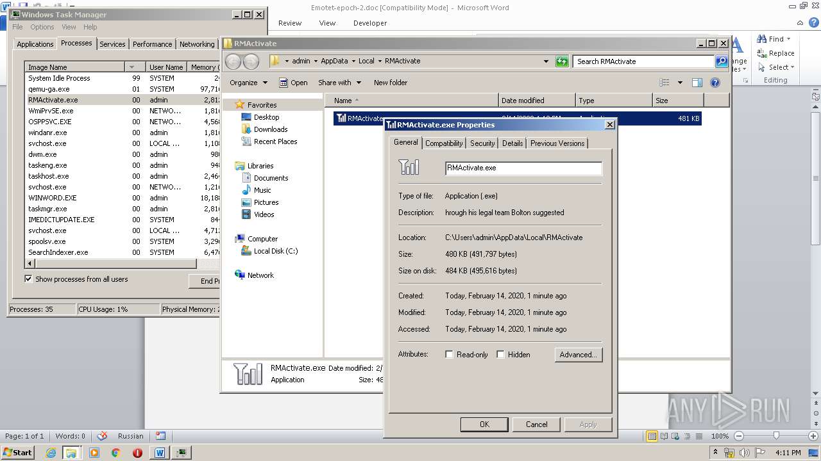This screenshot has height=461, width=821.
Task: Click the search magnifier icon in RMActivate window
Action: pos(722,61)
